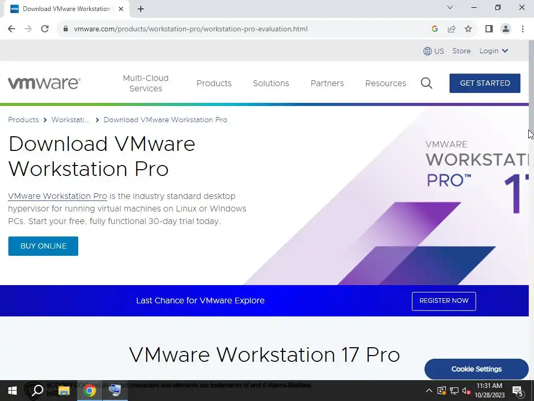The height and width of the screenshot is (401, 534).
Task: Open File Explorer from taskbar
Action: 64,391
